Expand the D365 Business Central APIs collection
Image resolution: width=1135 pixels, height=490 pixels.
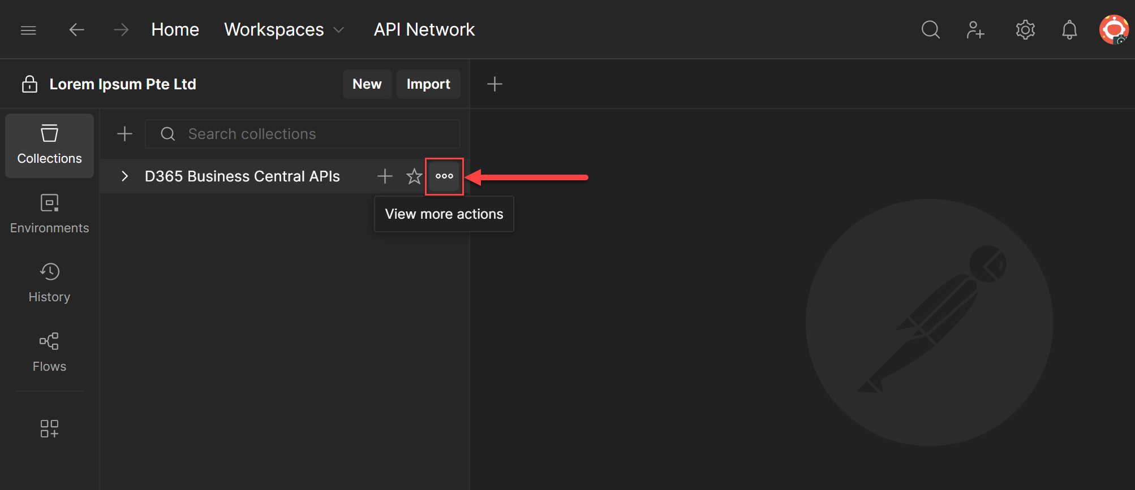pyautogui.click(x=125, y=176)
